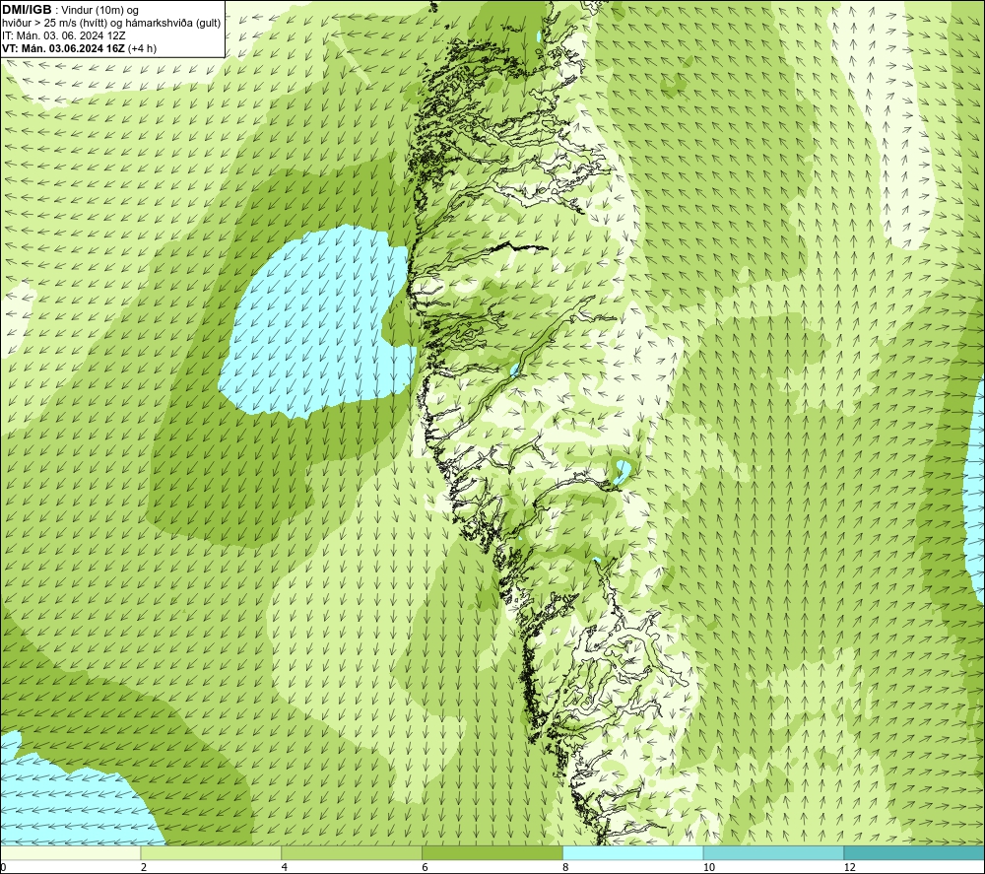This screenshot has height=874, width=985.
Task: Pick the light cyan 8–10 m/s swatch
Action: (633, 852)
